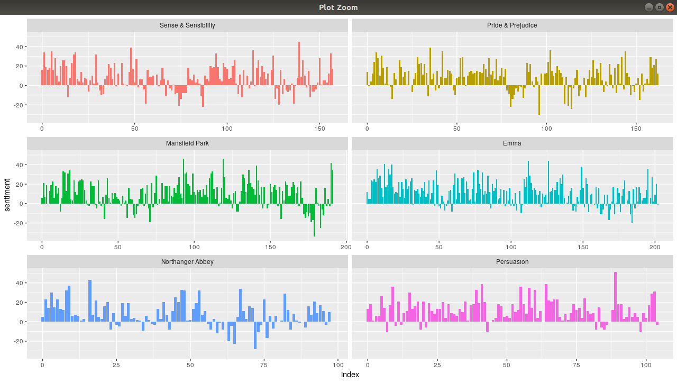Image resolution: width=677 pixels, height=383 pixels.
Task: Click the 200 x-axis tick under Emma
Action: (x=655, y=247)
